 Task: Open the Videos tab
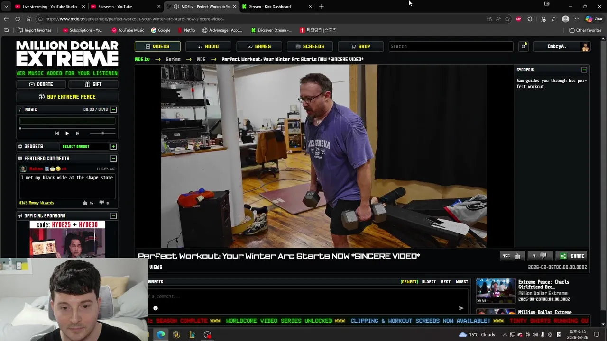tap(157, 46)
